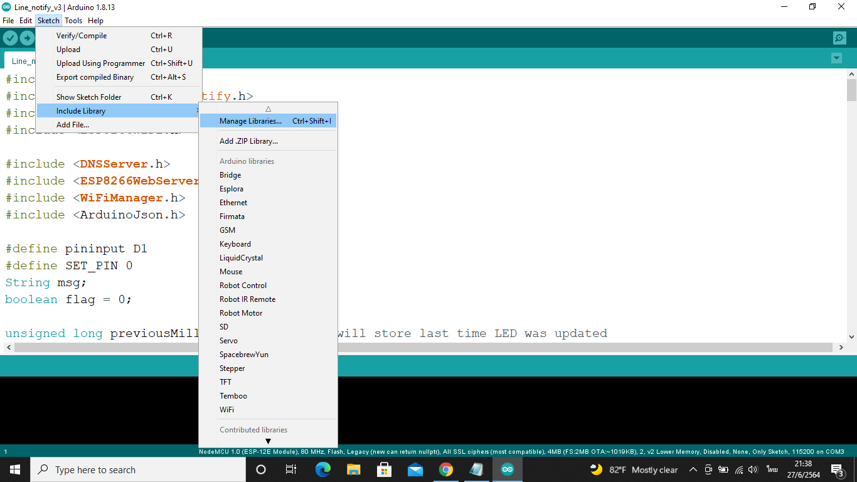Click the NodeMCU board info in status bar

click(x=521, y=451)
